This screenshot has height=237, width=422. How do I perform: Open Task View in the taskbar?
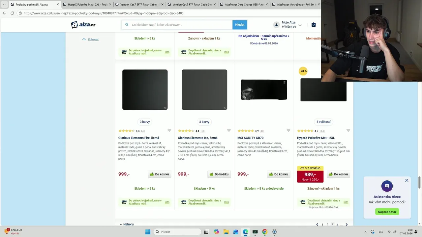tap(206, 232)
